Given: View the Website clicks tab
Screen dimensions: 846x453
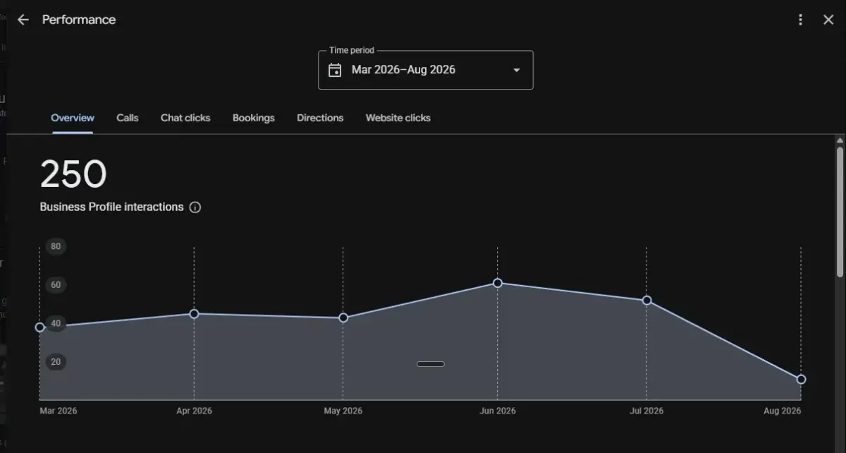Looking at the screenshot, I should (x=398, y=118).
